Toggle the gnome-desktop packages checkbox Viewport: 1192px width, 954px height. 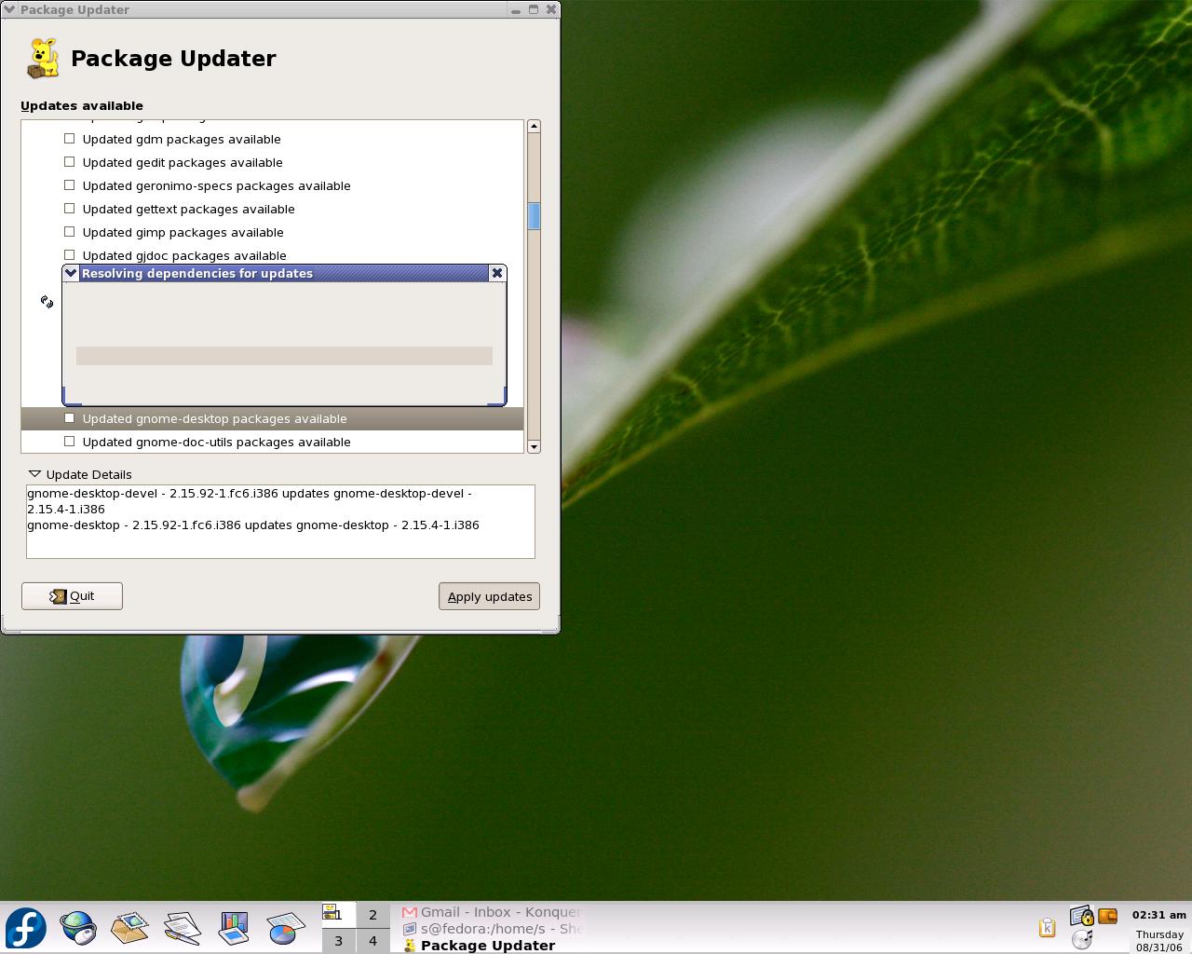69,418
